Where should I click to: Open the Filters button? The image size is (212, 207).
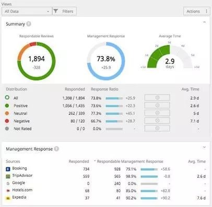tap(64, 11)
